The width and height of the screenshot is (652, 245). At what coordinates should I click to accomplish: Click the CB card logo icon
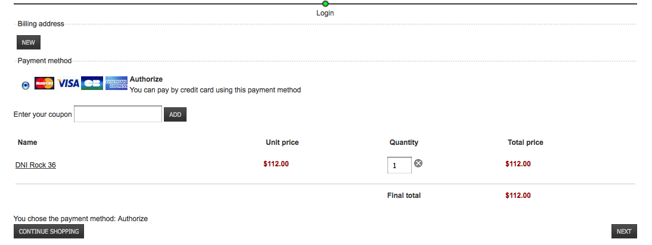92,83
